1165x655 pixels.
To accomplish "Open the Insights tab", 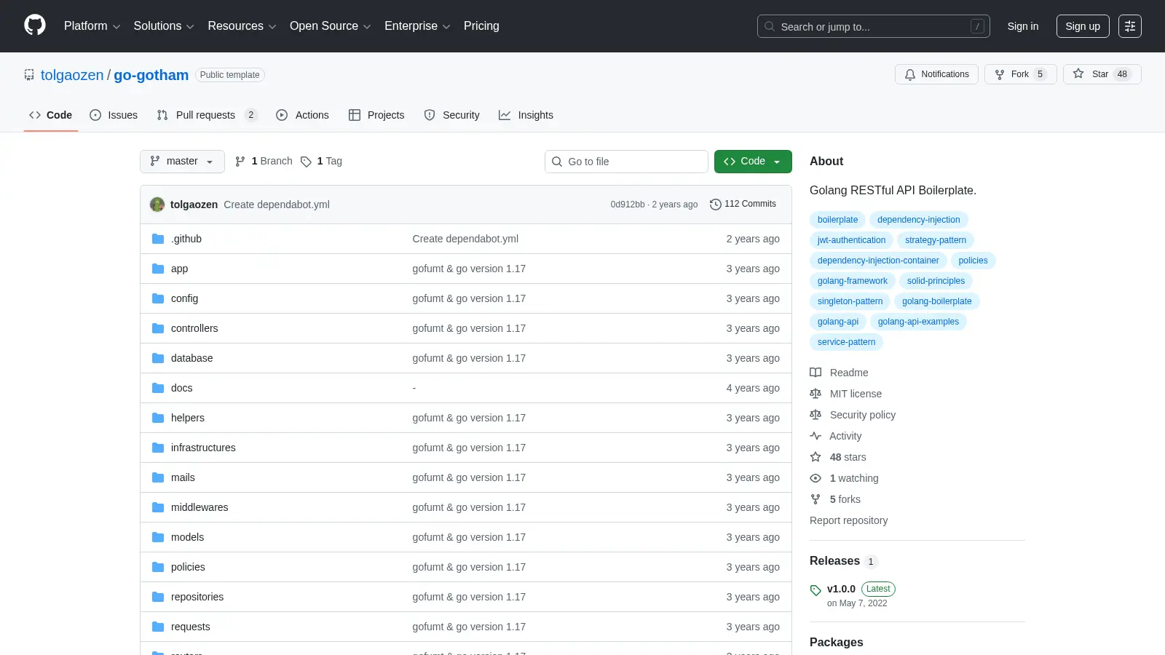I will pos(526,115).
